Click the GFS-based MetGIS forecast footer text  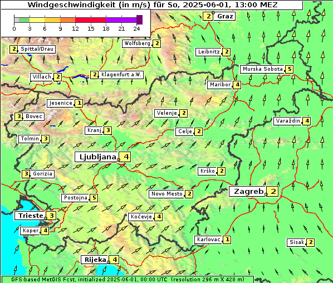click(x=128, y=279)
